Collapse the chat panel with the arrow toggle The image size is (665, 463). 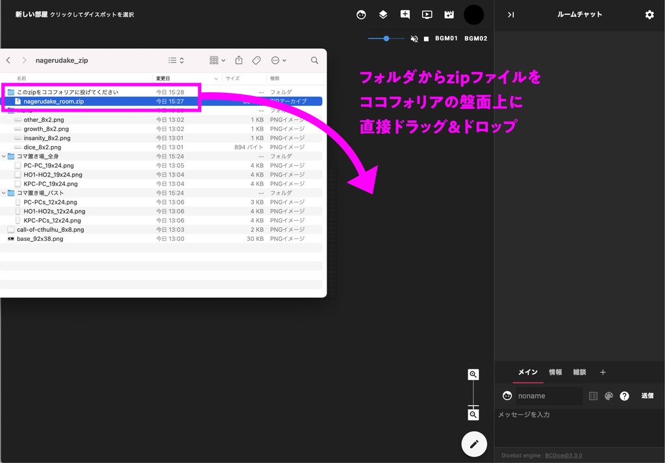(x=510, y=14)
